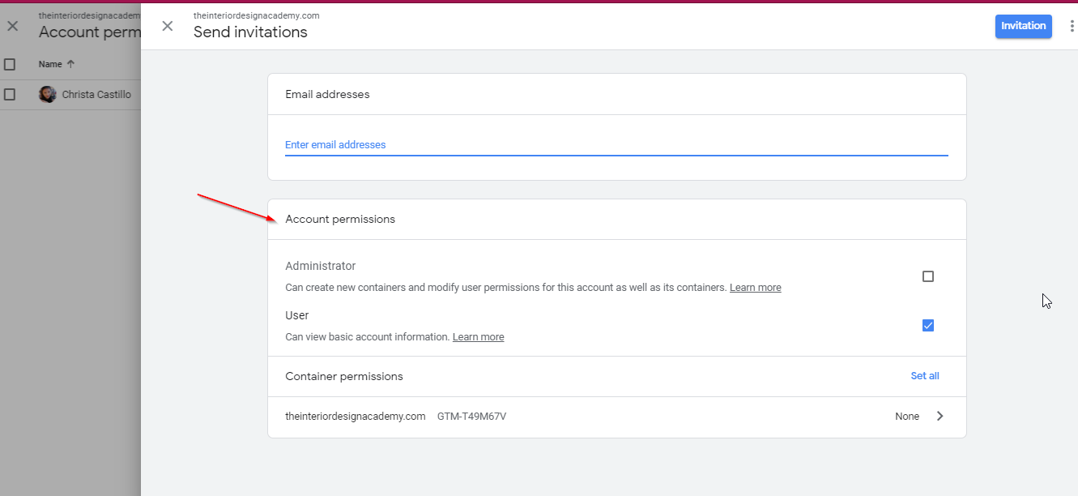
Task: Check the box next to Christa Castillo
Action: [9, 94]
